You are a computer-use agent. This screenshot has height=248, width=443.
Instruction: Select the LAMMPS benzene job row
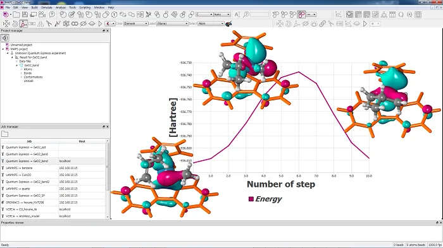point(54,168)
